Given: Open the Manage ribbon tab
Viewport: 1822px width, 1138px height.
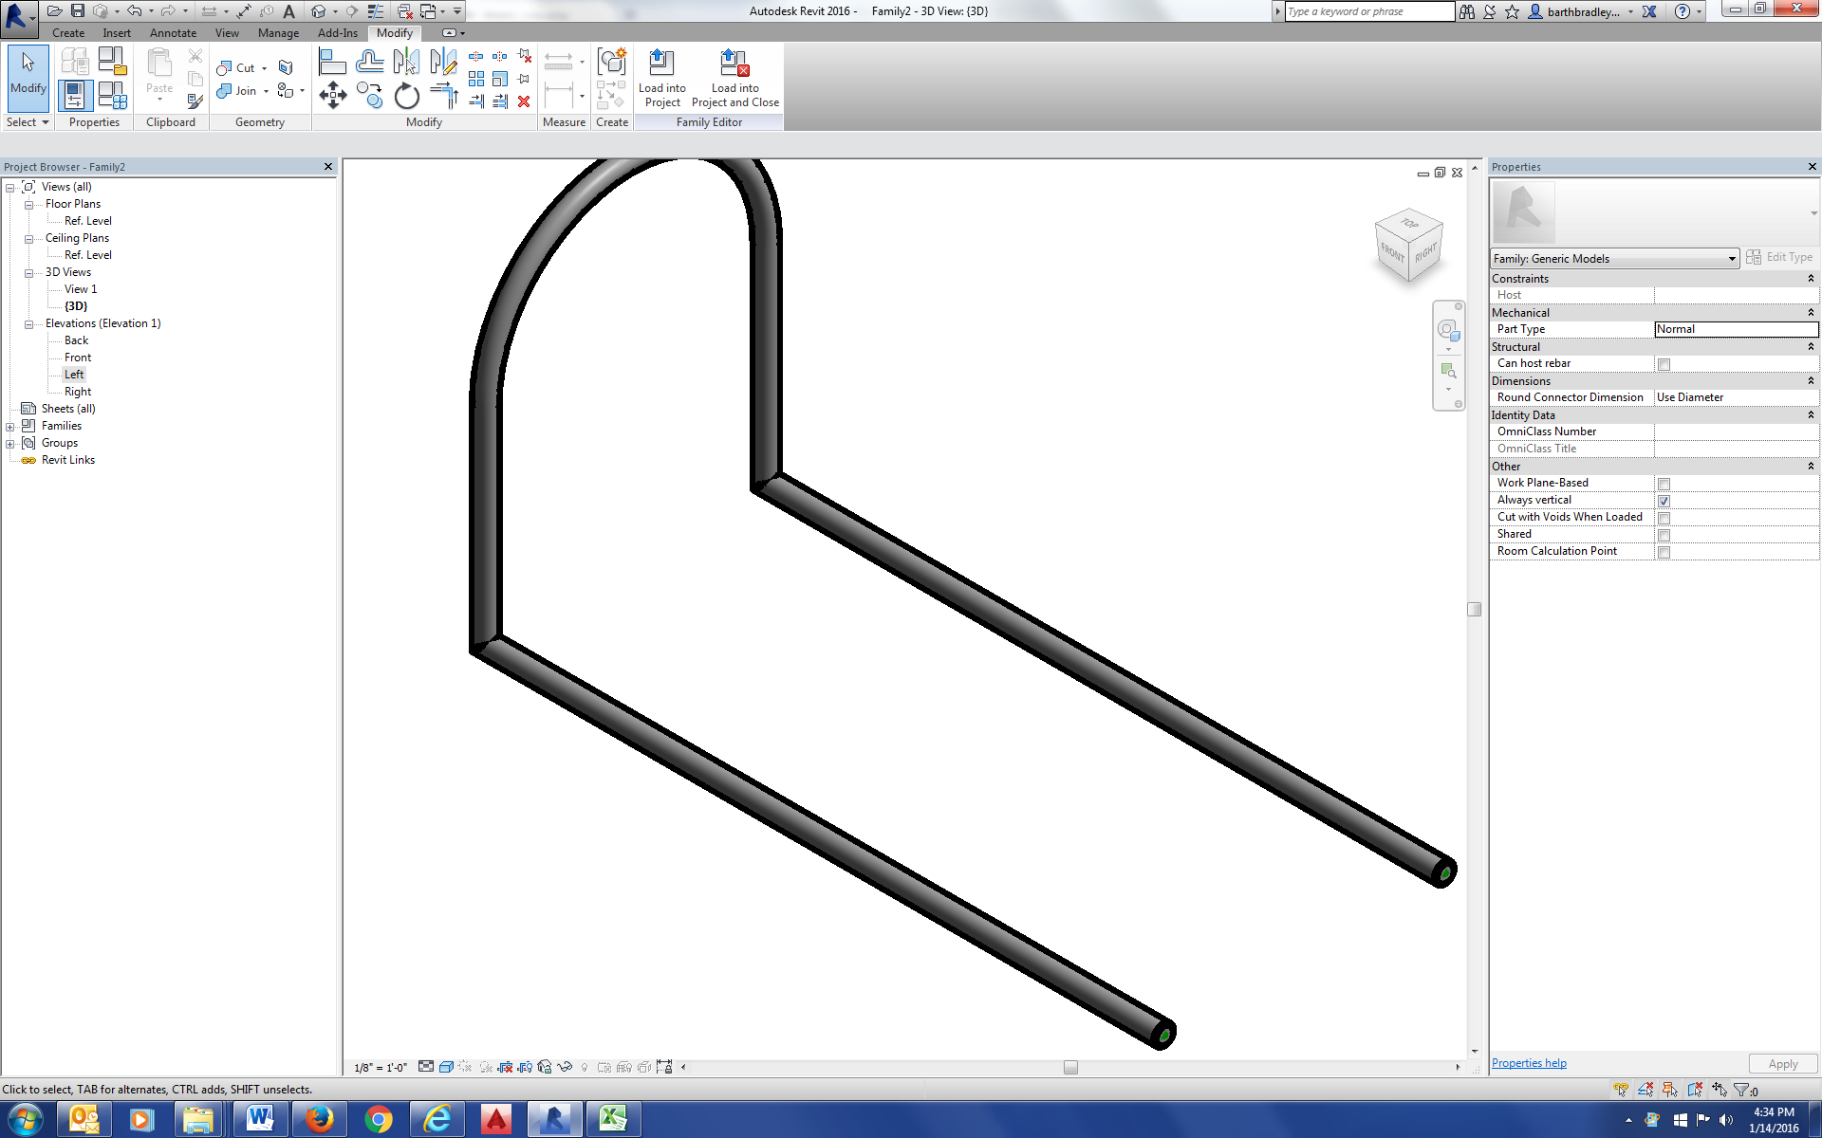Looking at the screenshot, I should click(x=277, y=33).
